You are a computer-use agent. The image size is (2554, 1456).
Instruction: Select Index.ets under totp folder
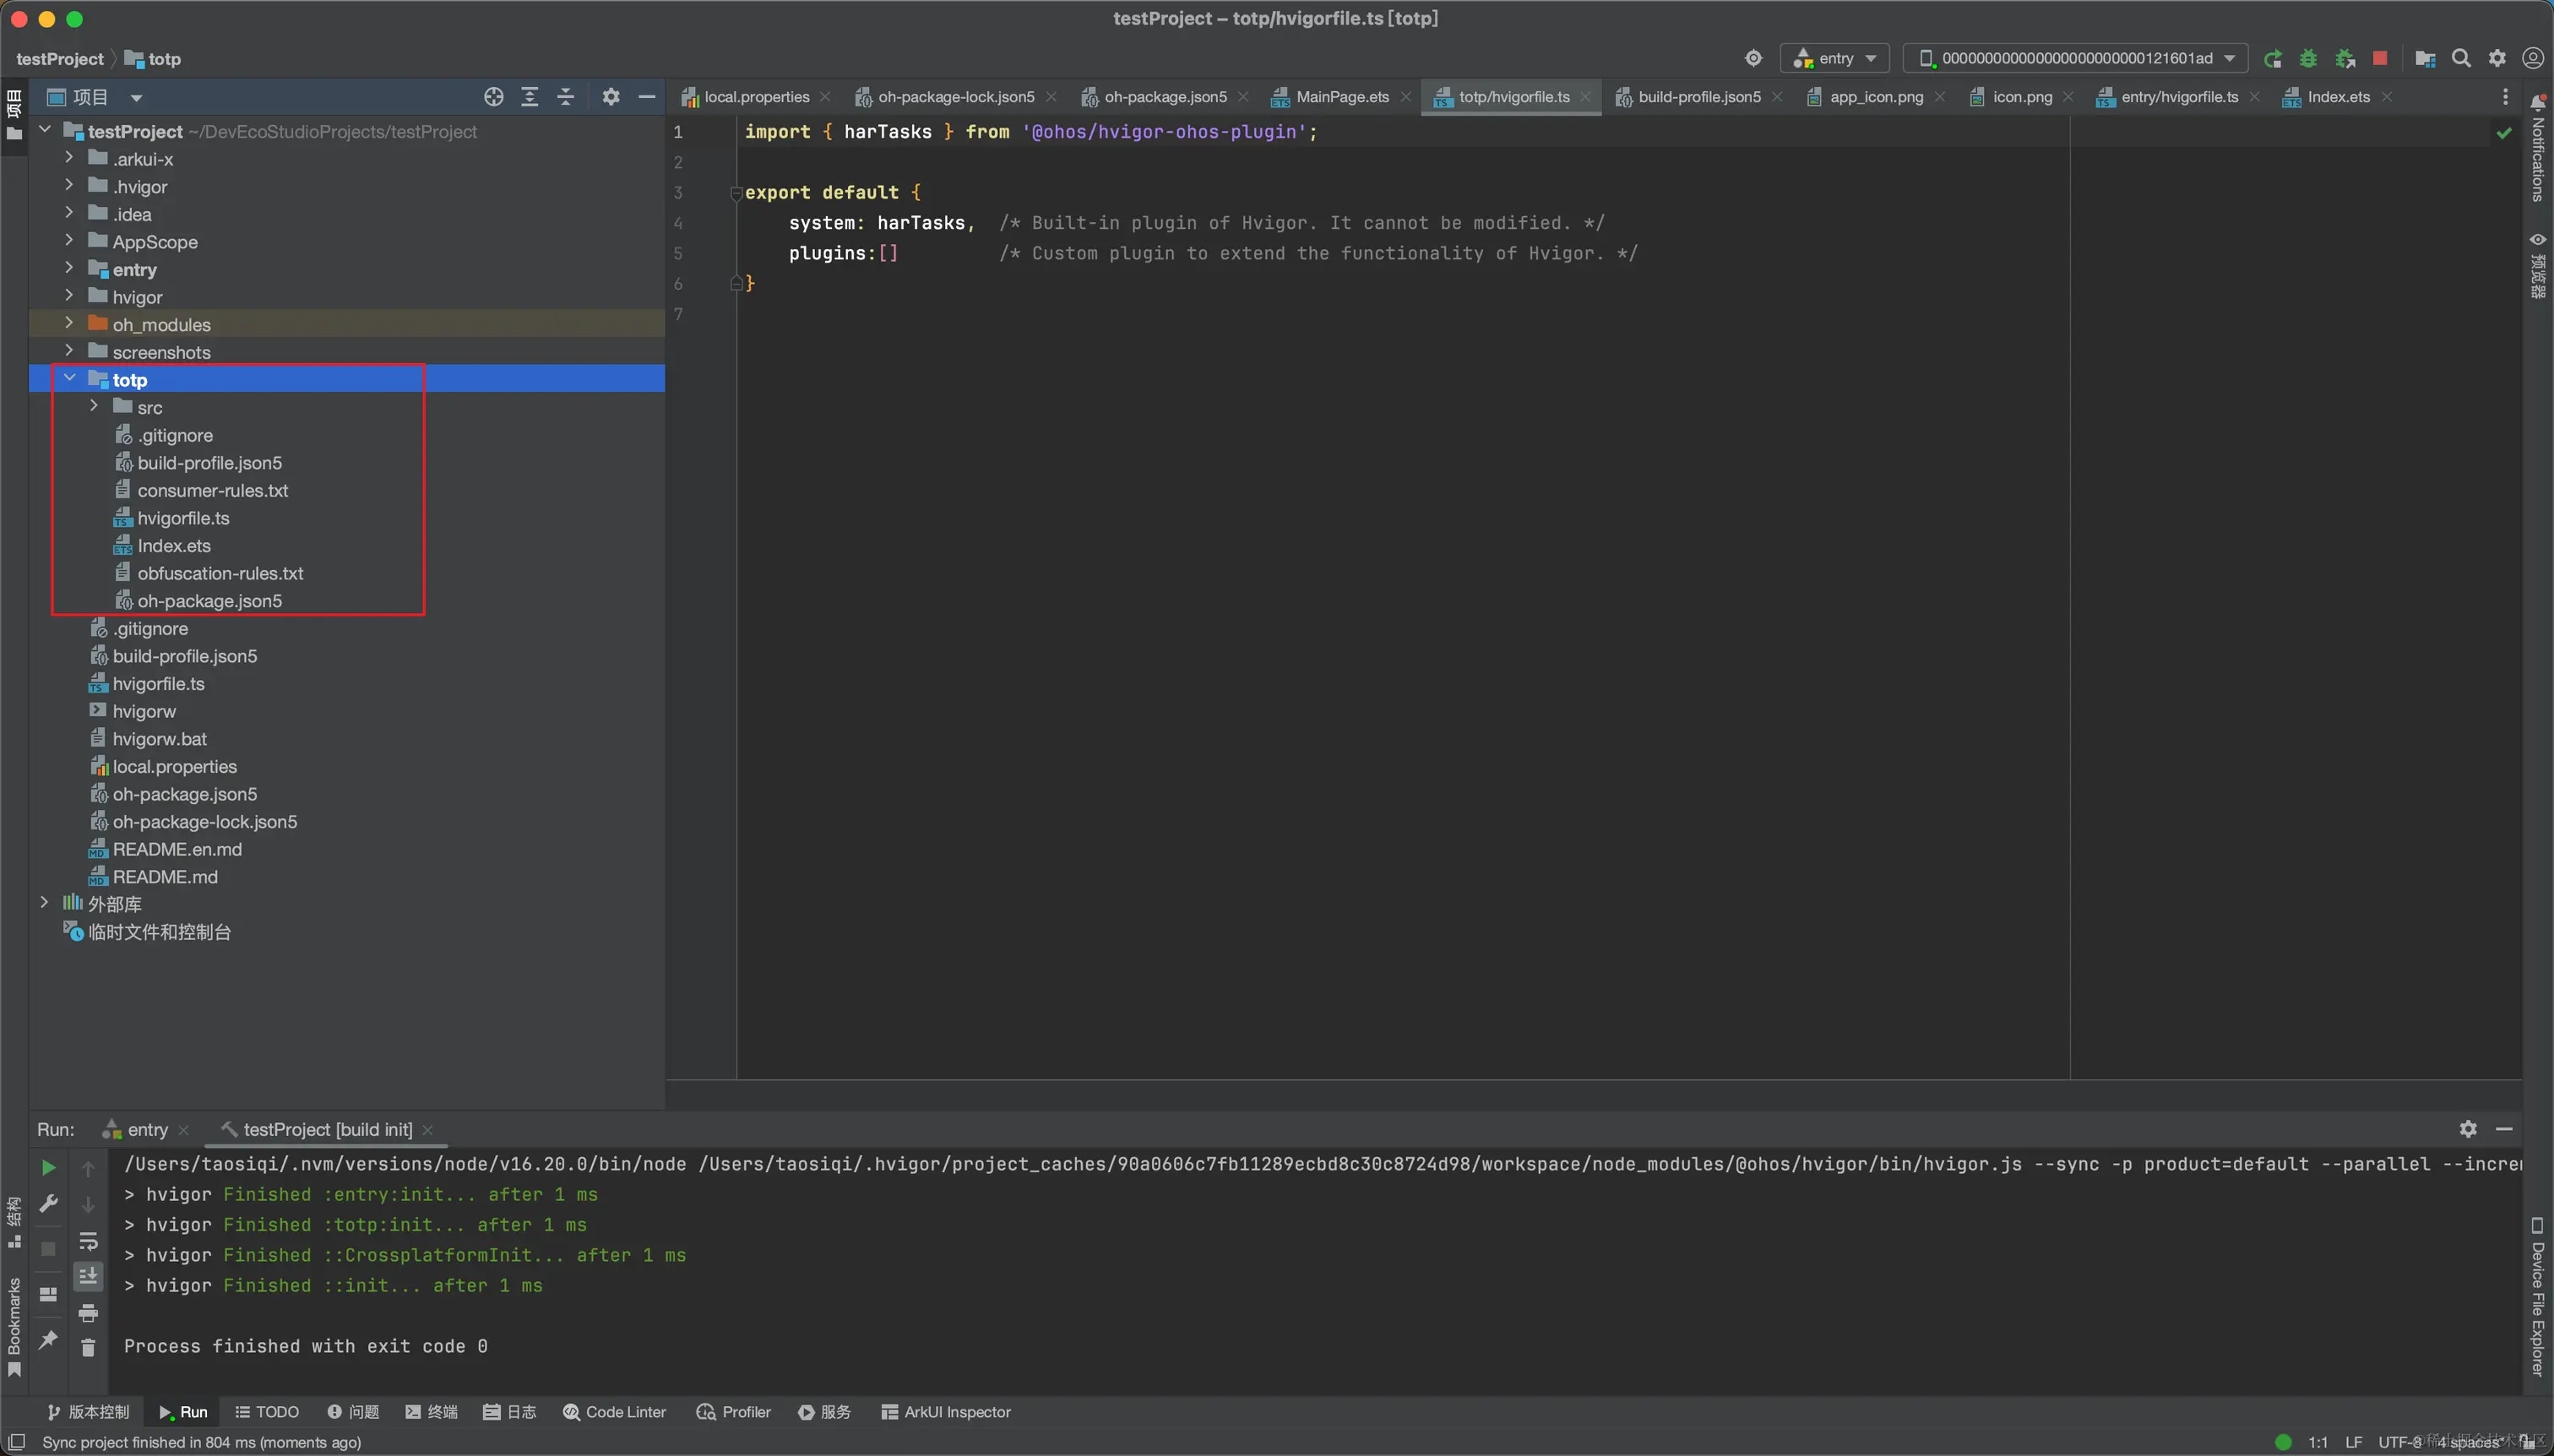click(174, 546)
